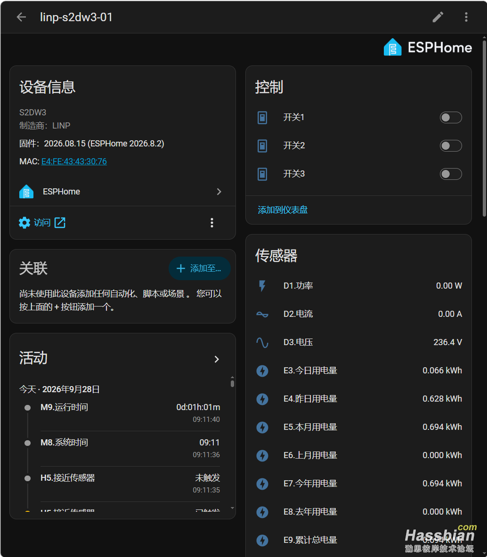
Task: Click the E7.今年用电量 energy icon
Action: point(262,484)
